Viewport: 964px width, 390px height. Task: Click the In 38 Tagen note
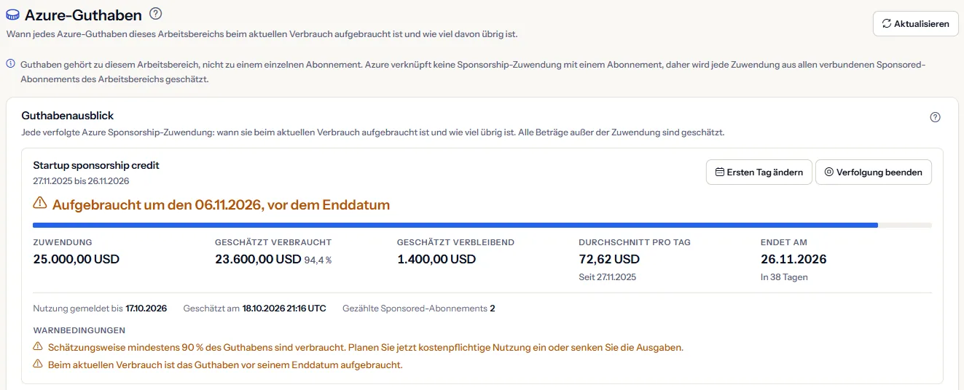784,277
